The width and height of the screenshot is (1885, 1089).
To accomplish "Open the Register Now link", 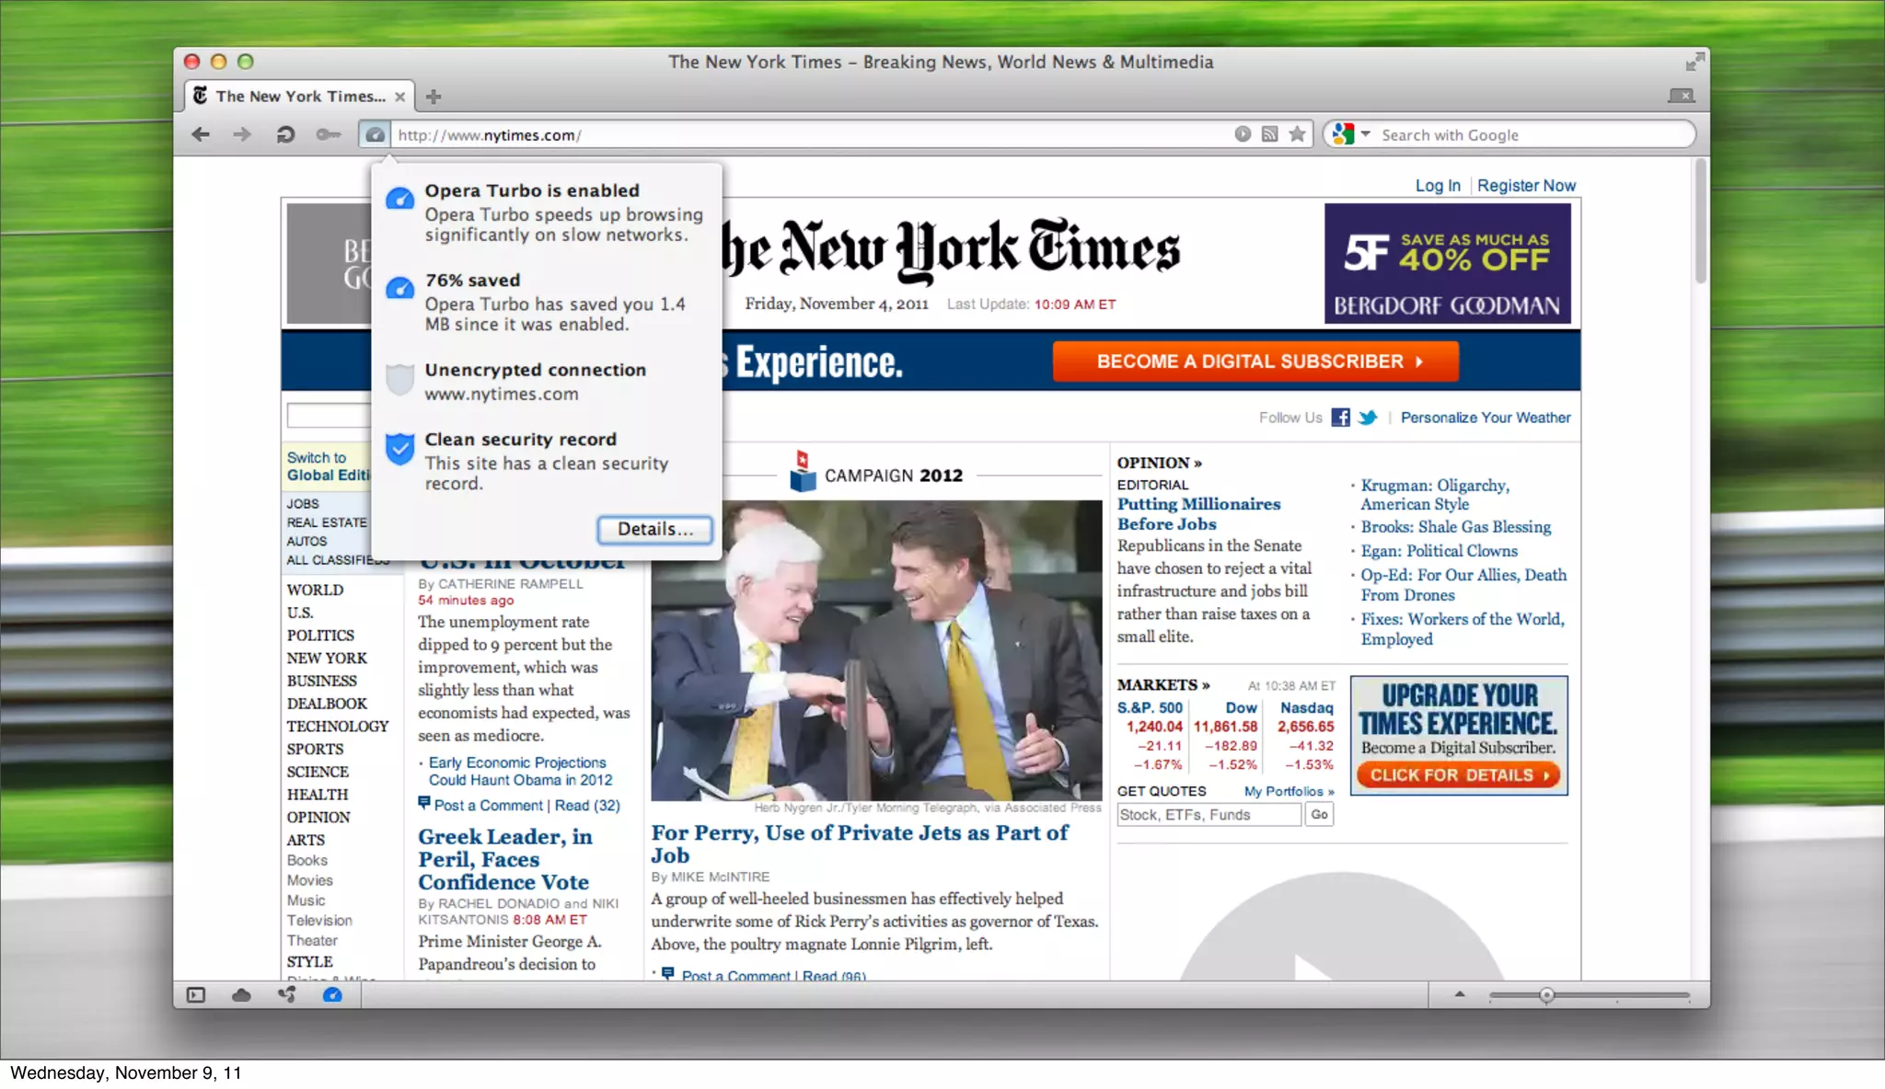I will (1526, 186).
